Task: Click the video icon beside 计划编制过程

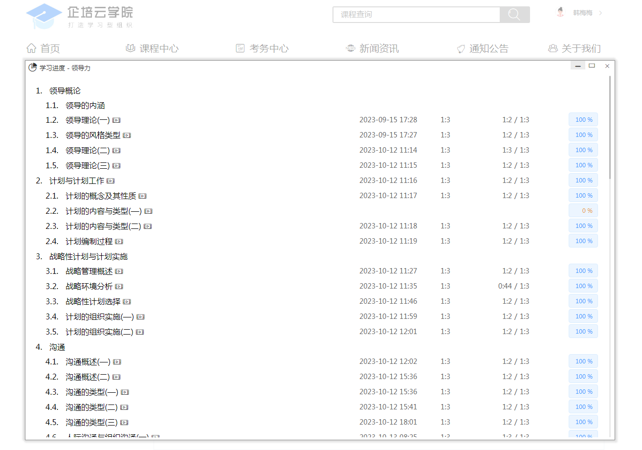Action: tap(119, 242)
